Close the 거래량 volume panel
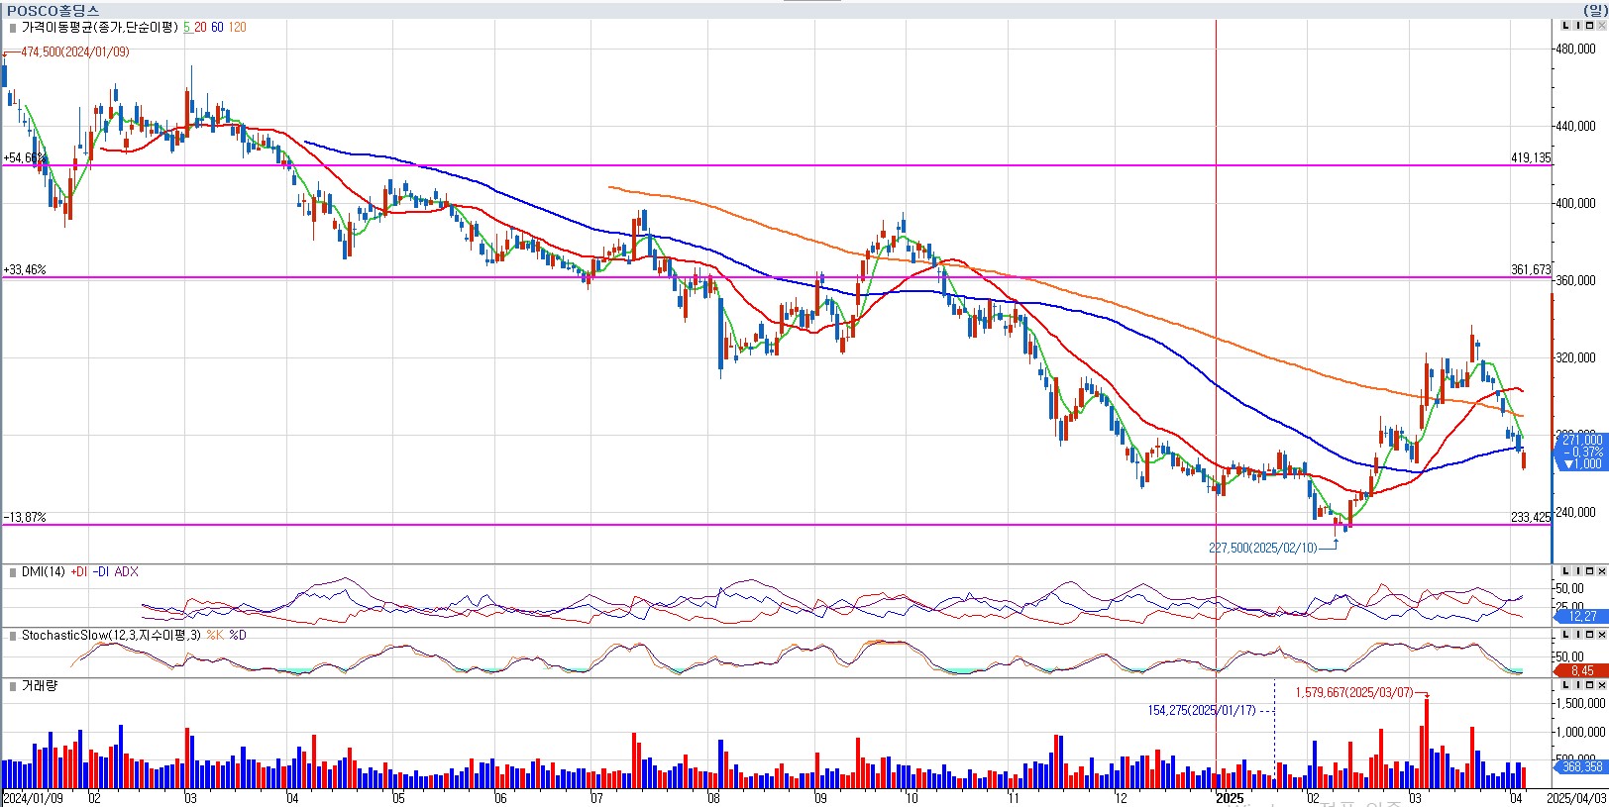Viewport: 1609px width, 807px height. click(1601, 685)
